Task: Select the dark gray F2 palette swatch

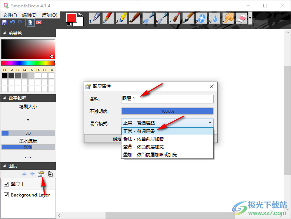Action: click(x=11, y=76)
